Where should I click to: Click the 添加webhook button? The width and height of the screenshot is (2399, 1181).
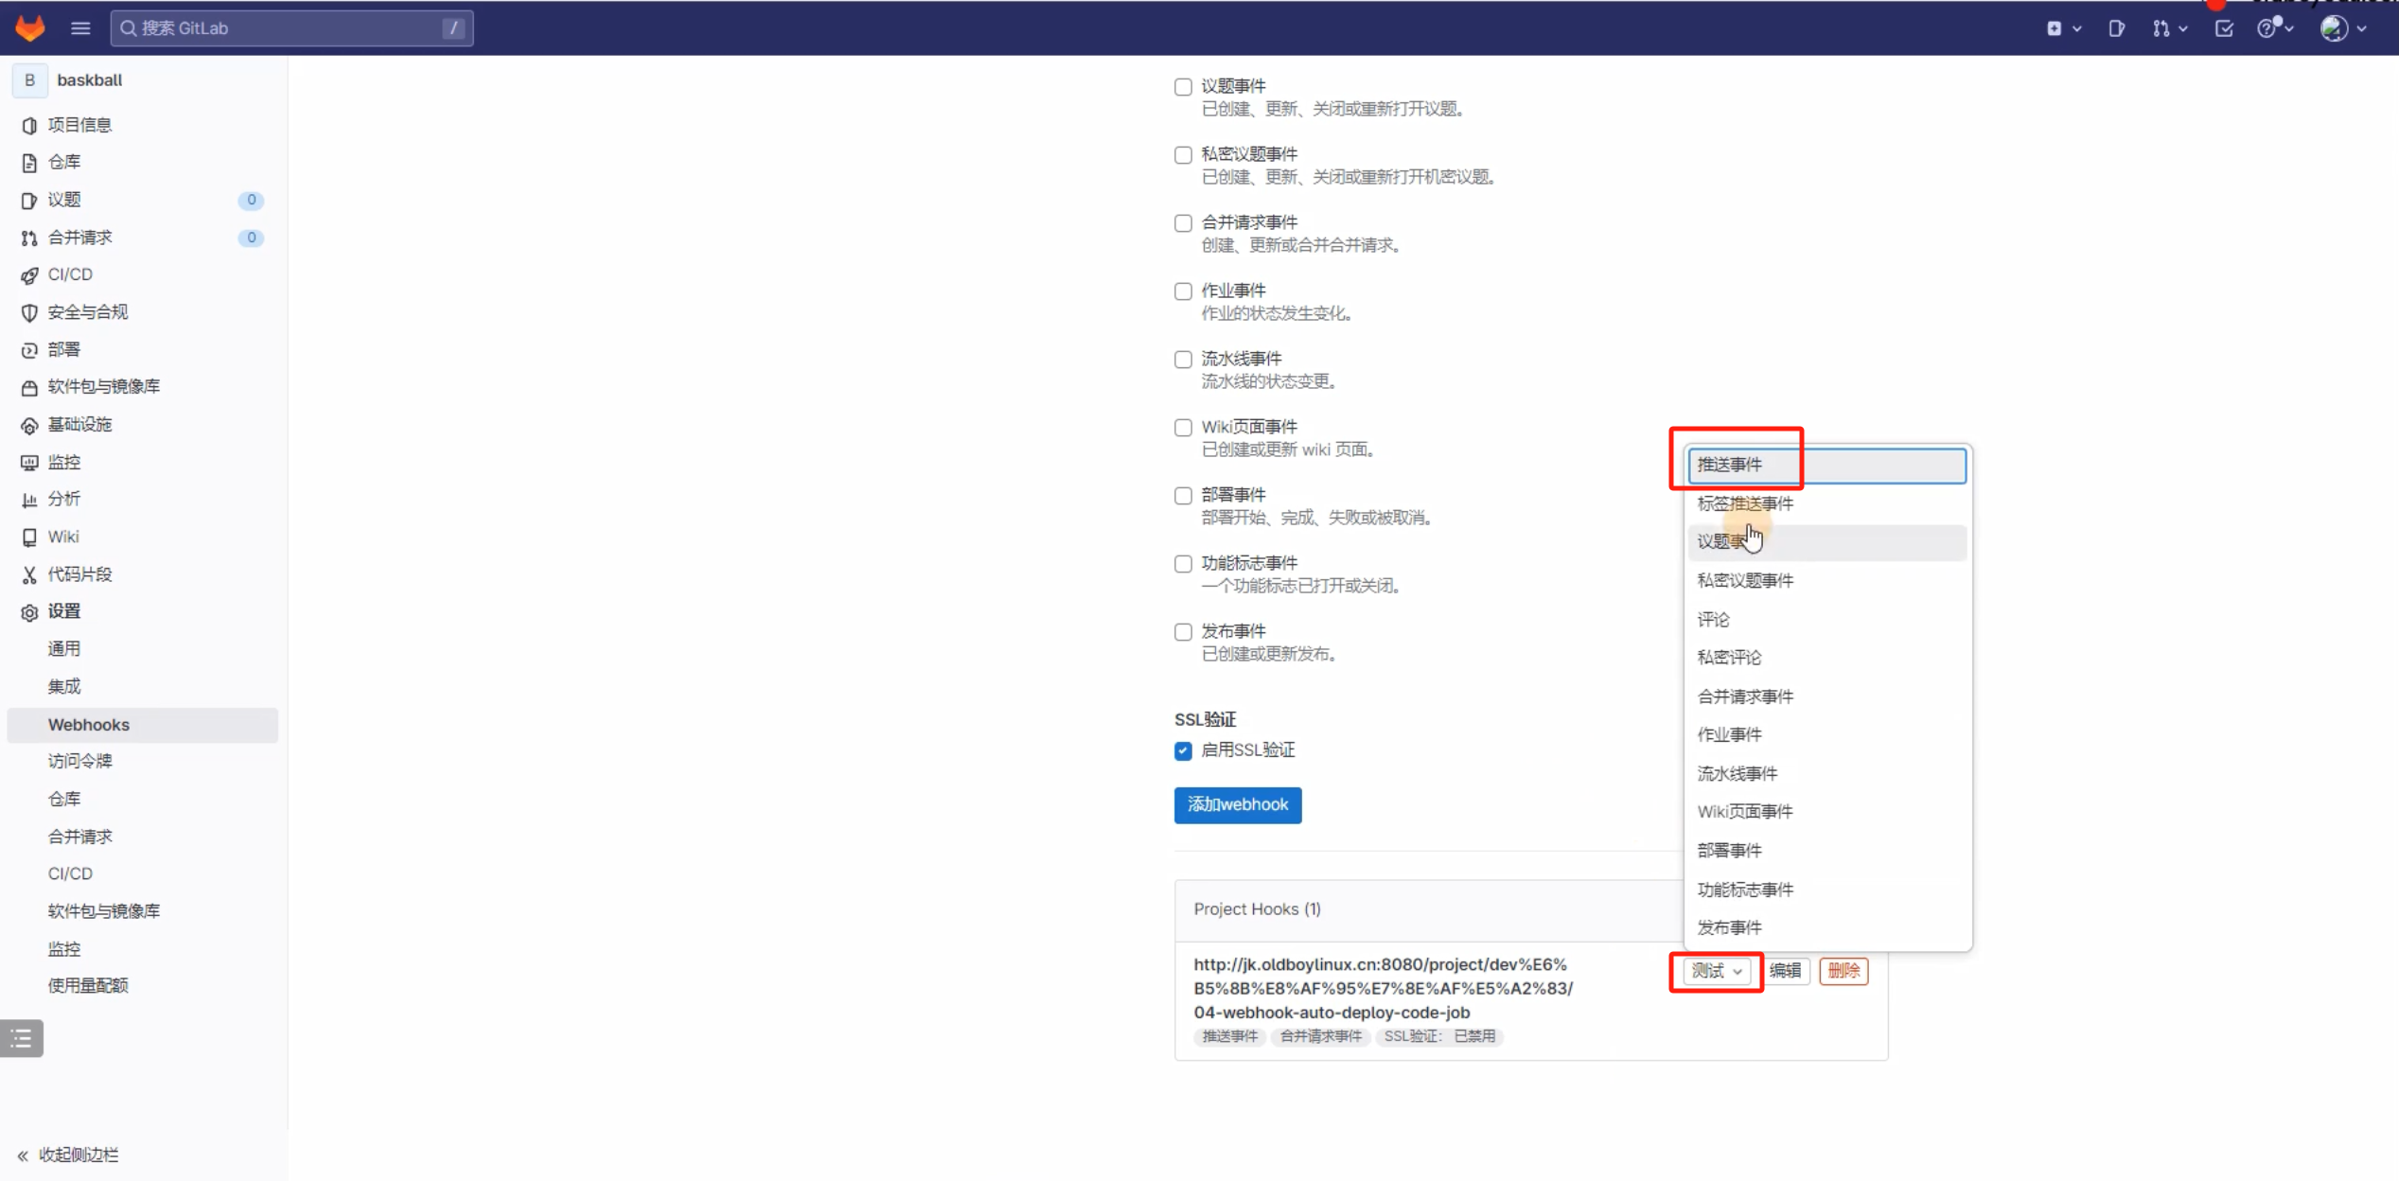(1237, 804)
